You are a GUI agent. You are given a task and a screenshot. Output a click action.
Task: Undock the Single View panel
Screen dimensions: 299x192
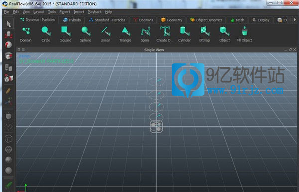click(x=290, y=50)
